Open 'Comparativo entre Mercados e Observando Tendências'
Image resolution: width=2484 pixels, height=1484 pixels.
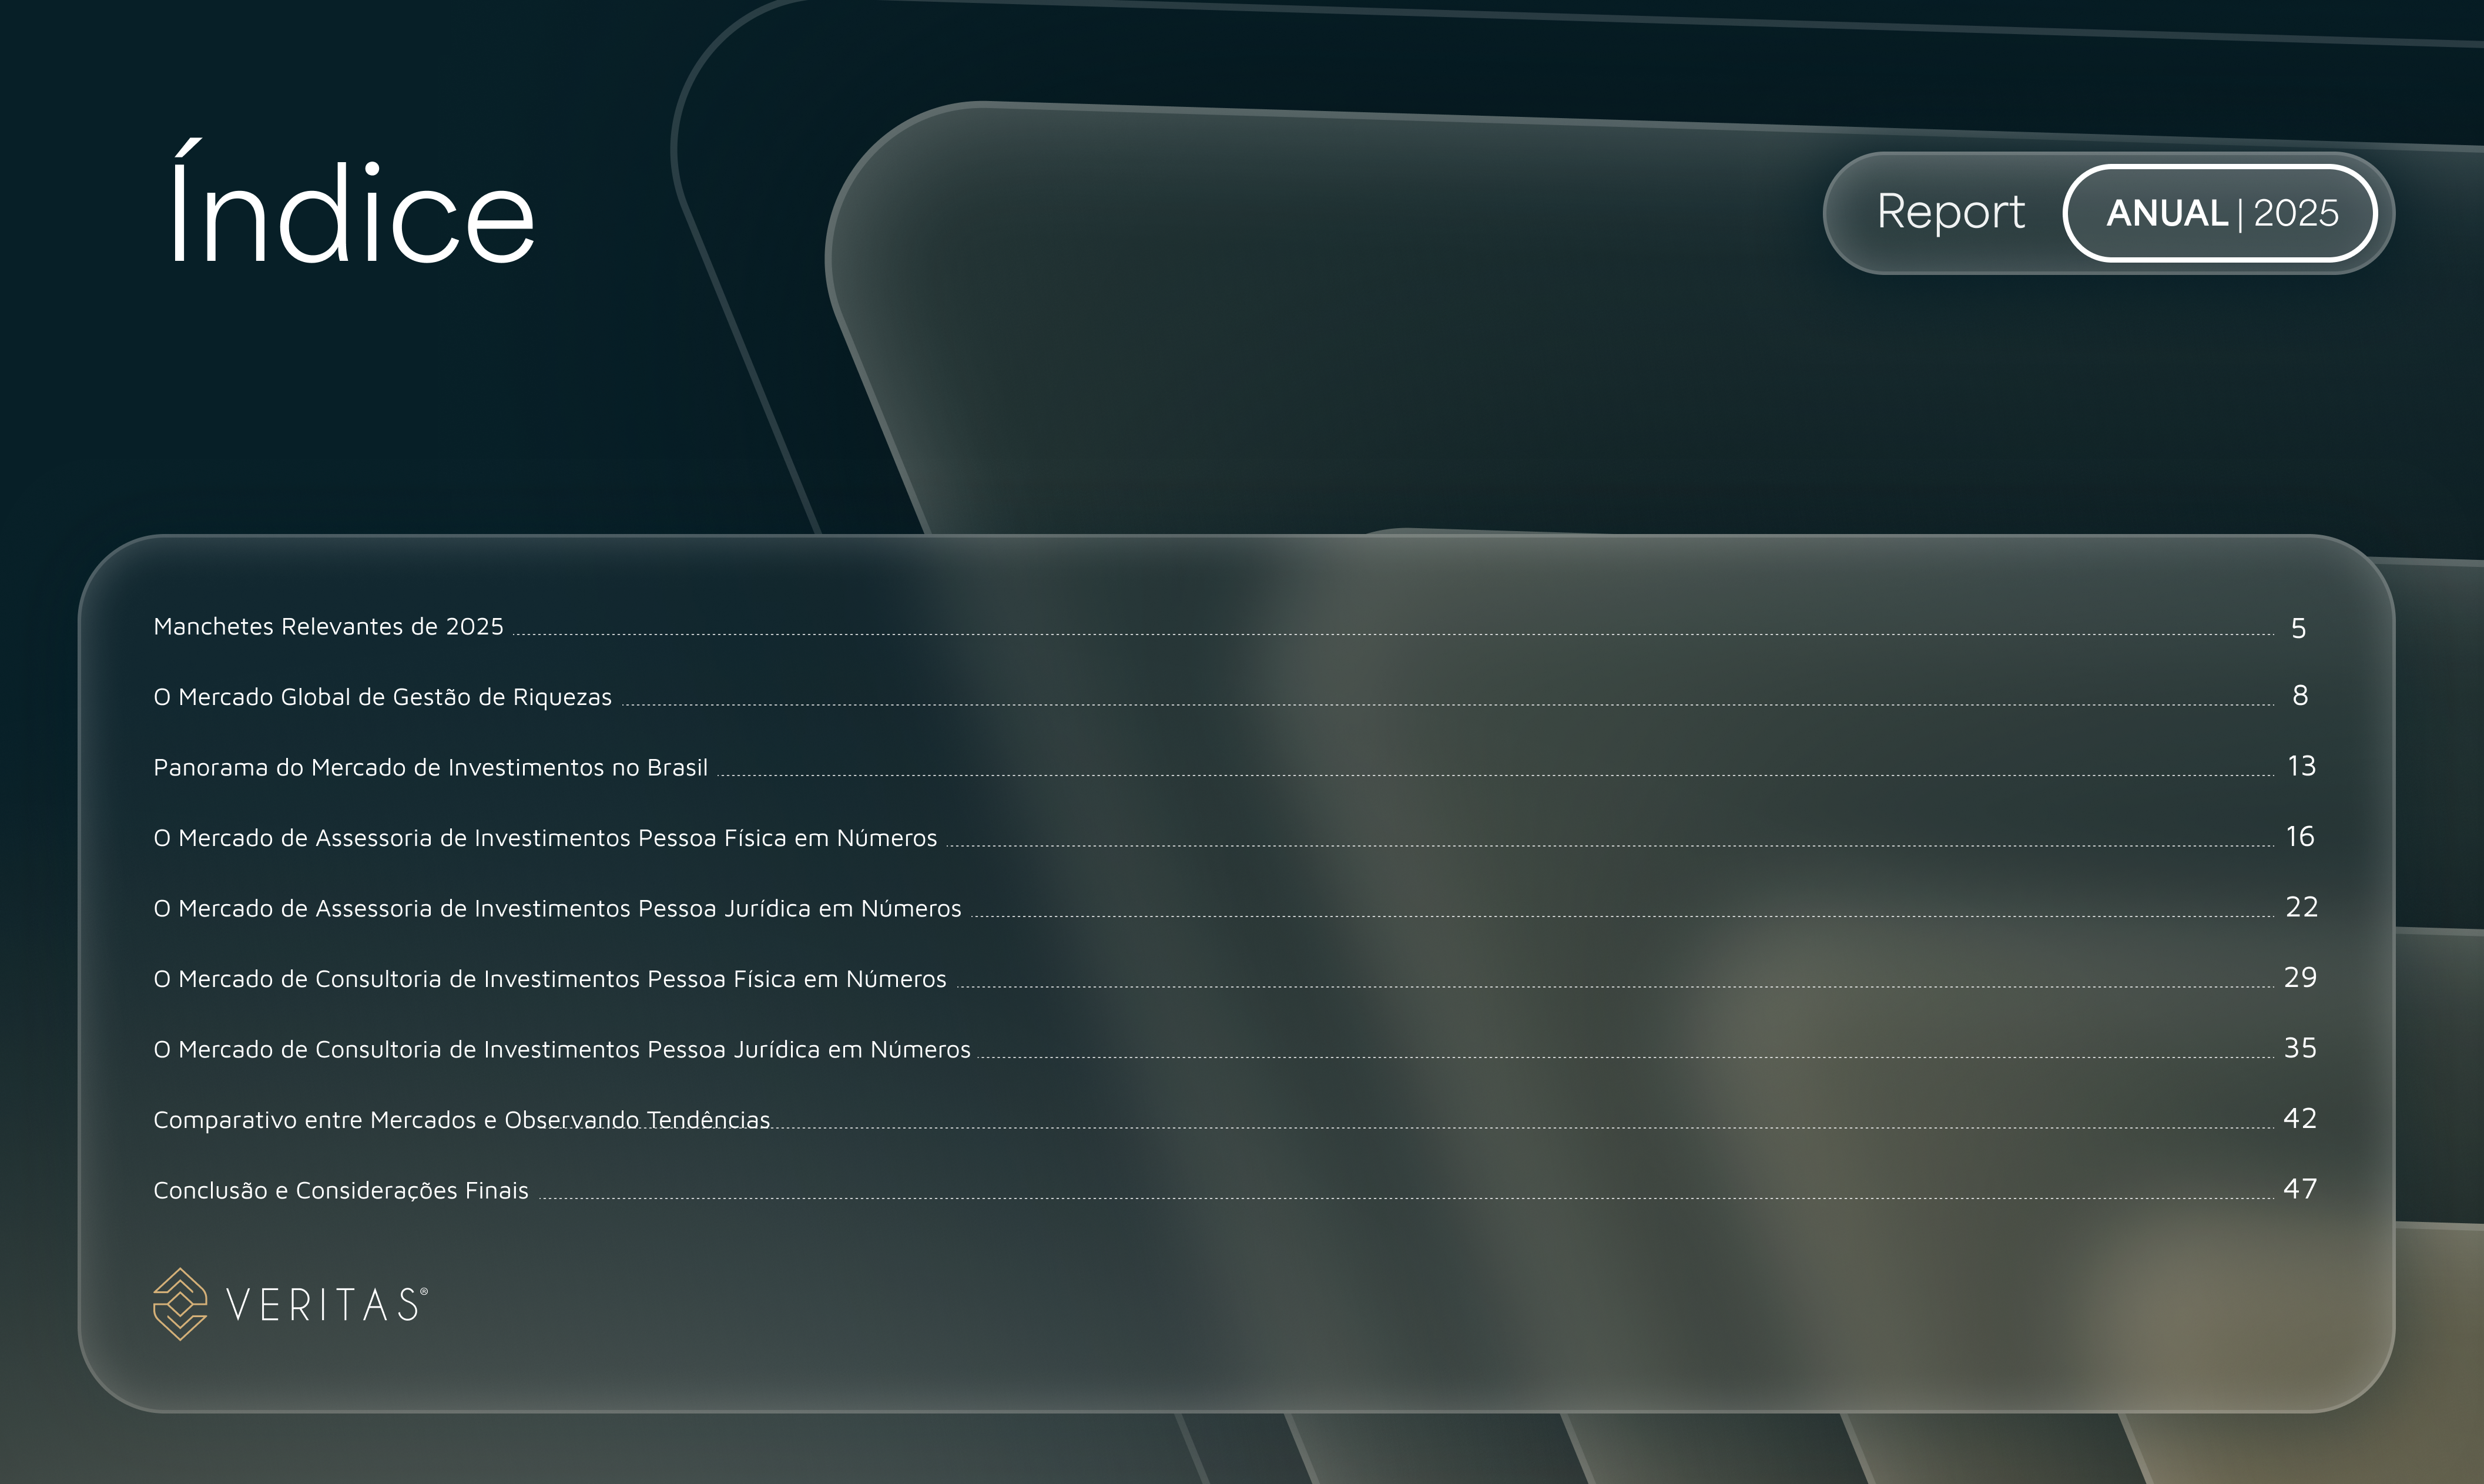tap(462, 1120)
